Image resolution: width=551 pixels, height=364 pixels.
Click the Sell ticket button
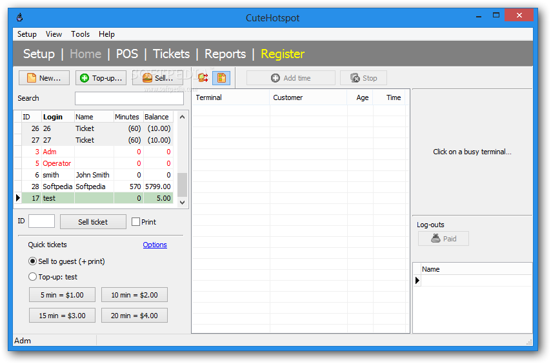(93, 222)
